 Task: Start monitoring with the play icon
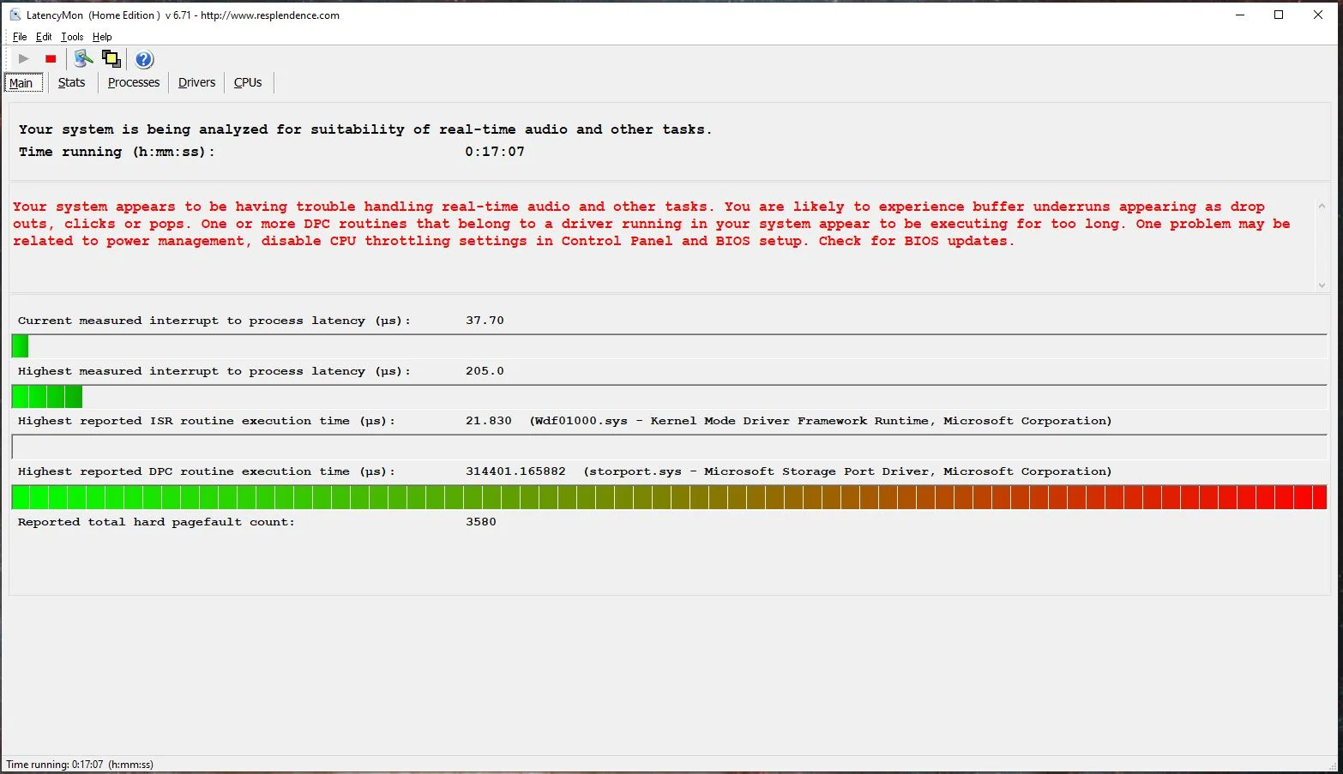tap(23, 59)
